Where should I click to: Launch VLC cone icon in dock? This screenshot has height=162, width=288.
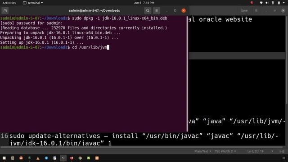tap(38, 158)
